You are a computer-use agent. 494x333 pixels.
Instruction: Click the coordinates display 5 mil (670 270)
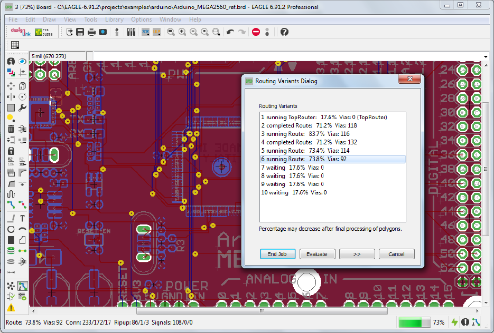click(58, 56)
